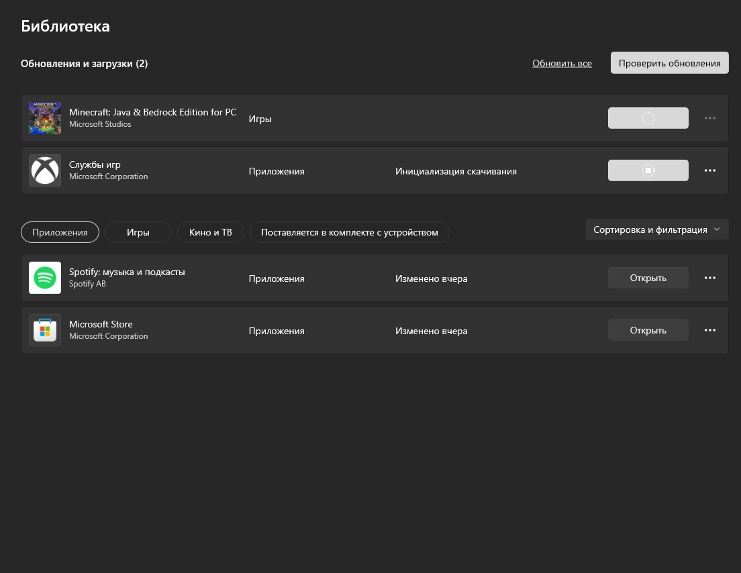Click the Обновления и загрузки (2) heading
The height and width of the screenshot is (573, 741).
pyautogui.click(x=84, y=63)
